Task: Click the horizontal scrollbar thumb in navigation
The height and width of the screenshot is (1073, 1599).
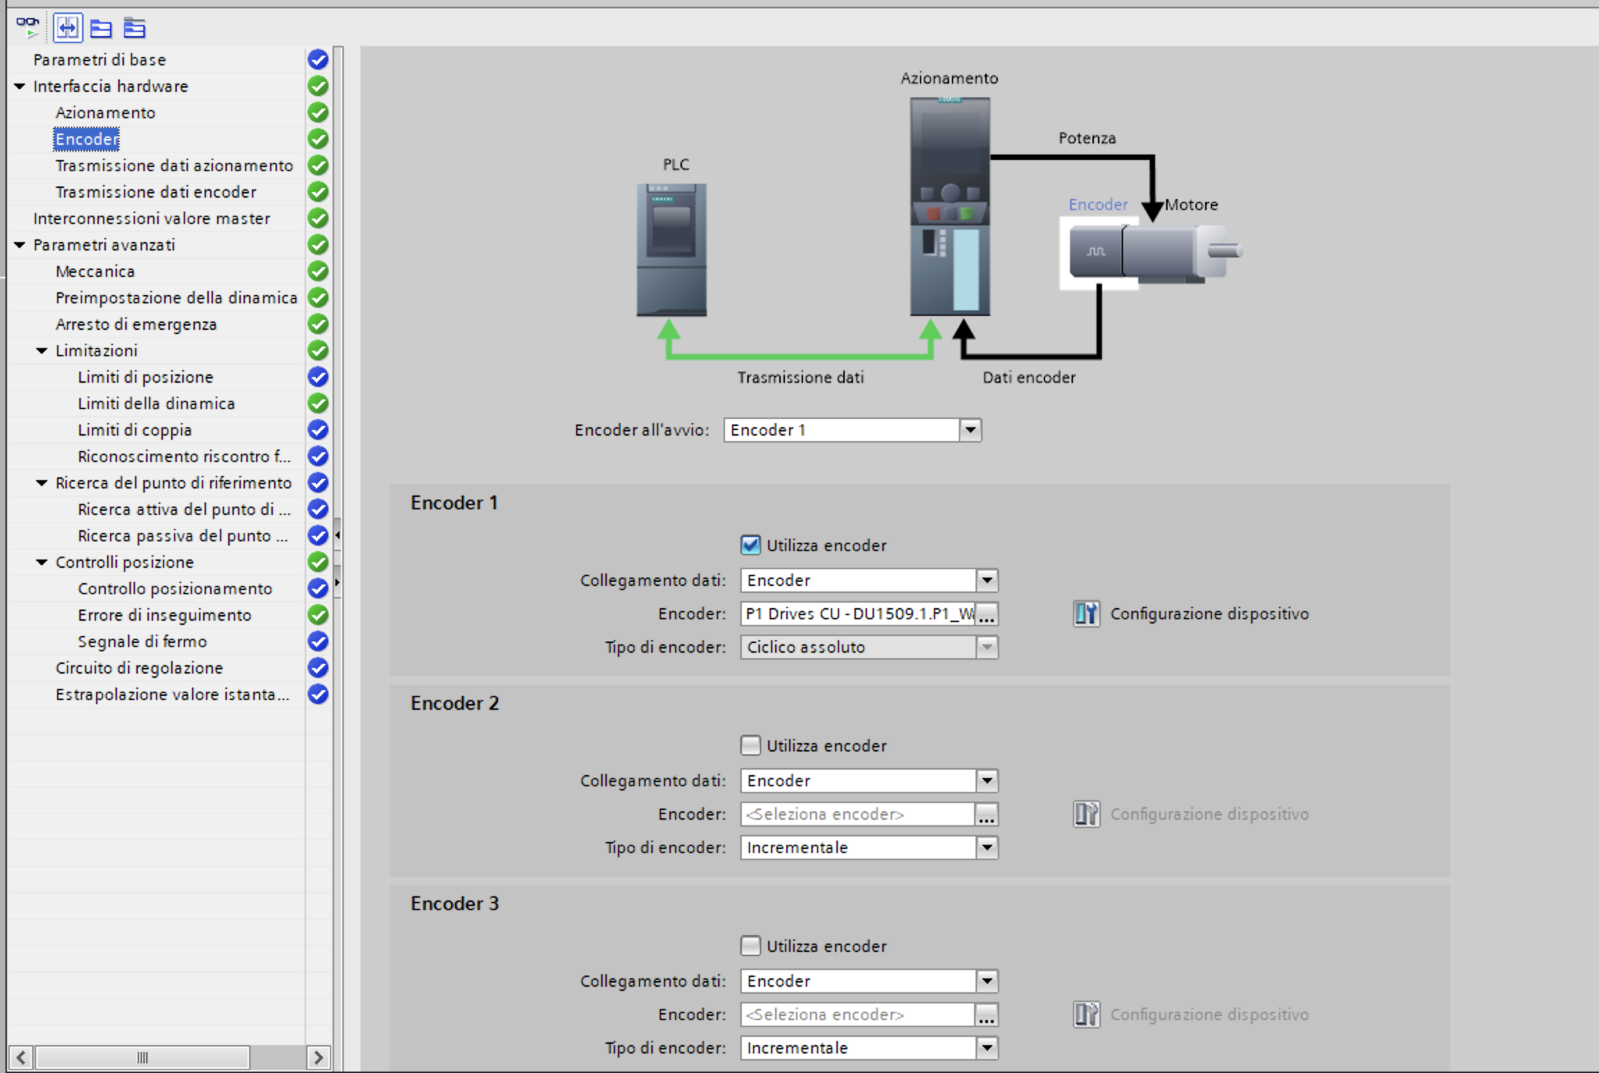Action: [143, 1058]
